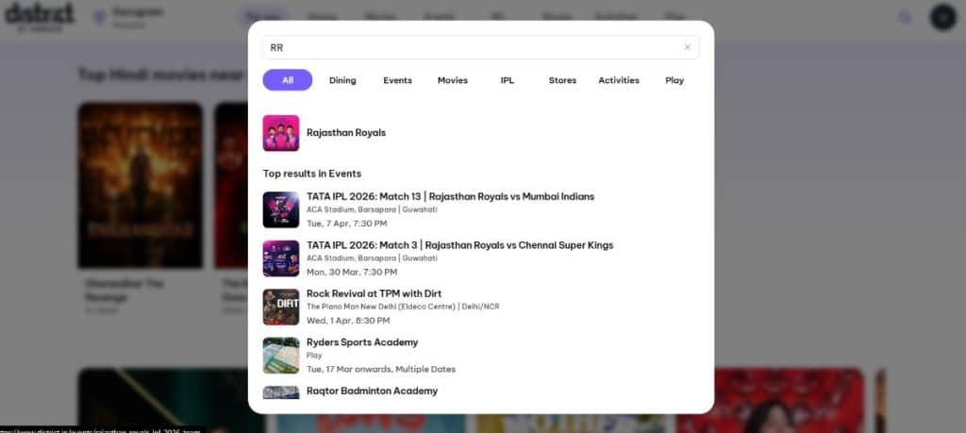966x433 pixels.
Task: Select the All filter tab
Action: click(x=288, y=80)
